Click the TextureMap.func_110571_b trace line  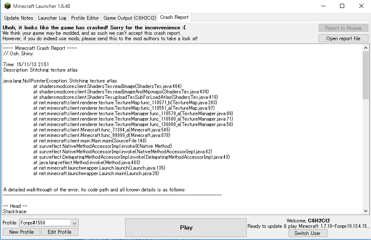[125, 103]
